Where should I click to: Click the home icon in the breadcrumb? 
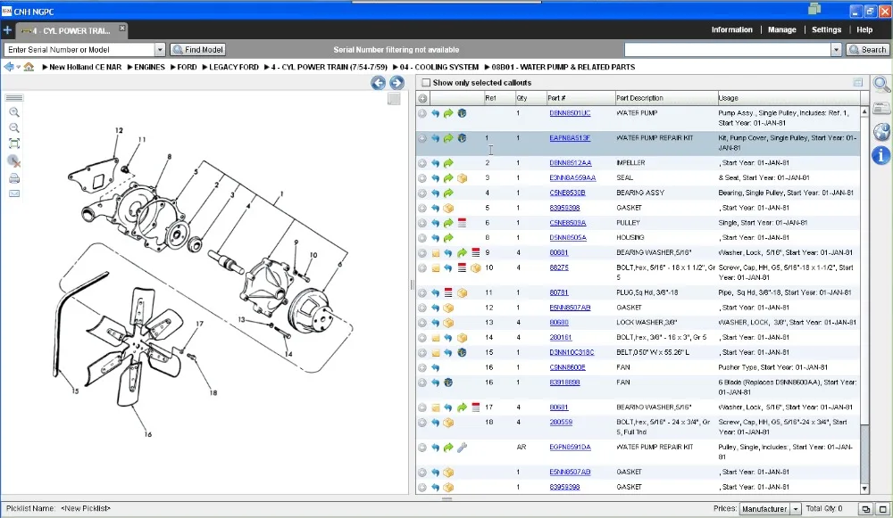(x=29, y=67)
